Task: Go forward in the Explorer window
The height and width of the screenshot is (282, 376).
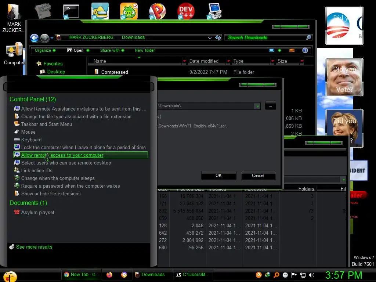Action: tap(44, 38)
